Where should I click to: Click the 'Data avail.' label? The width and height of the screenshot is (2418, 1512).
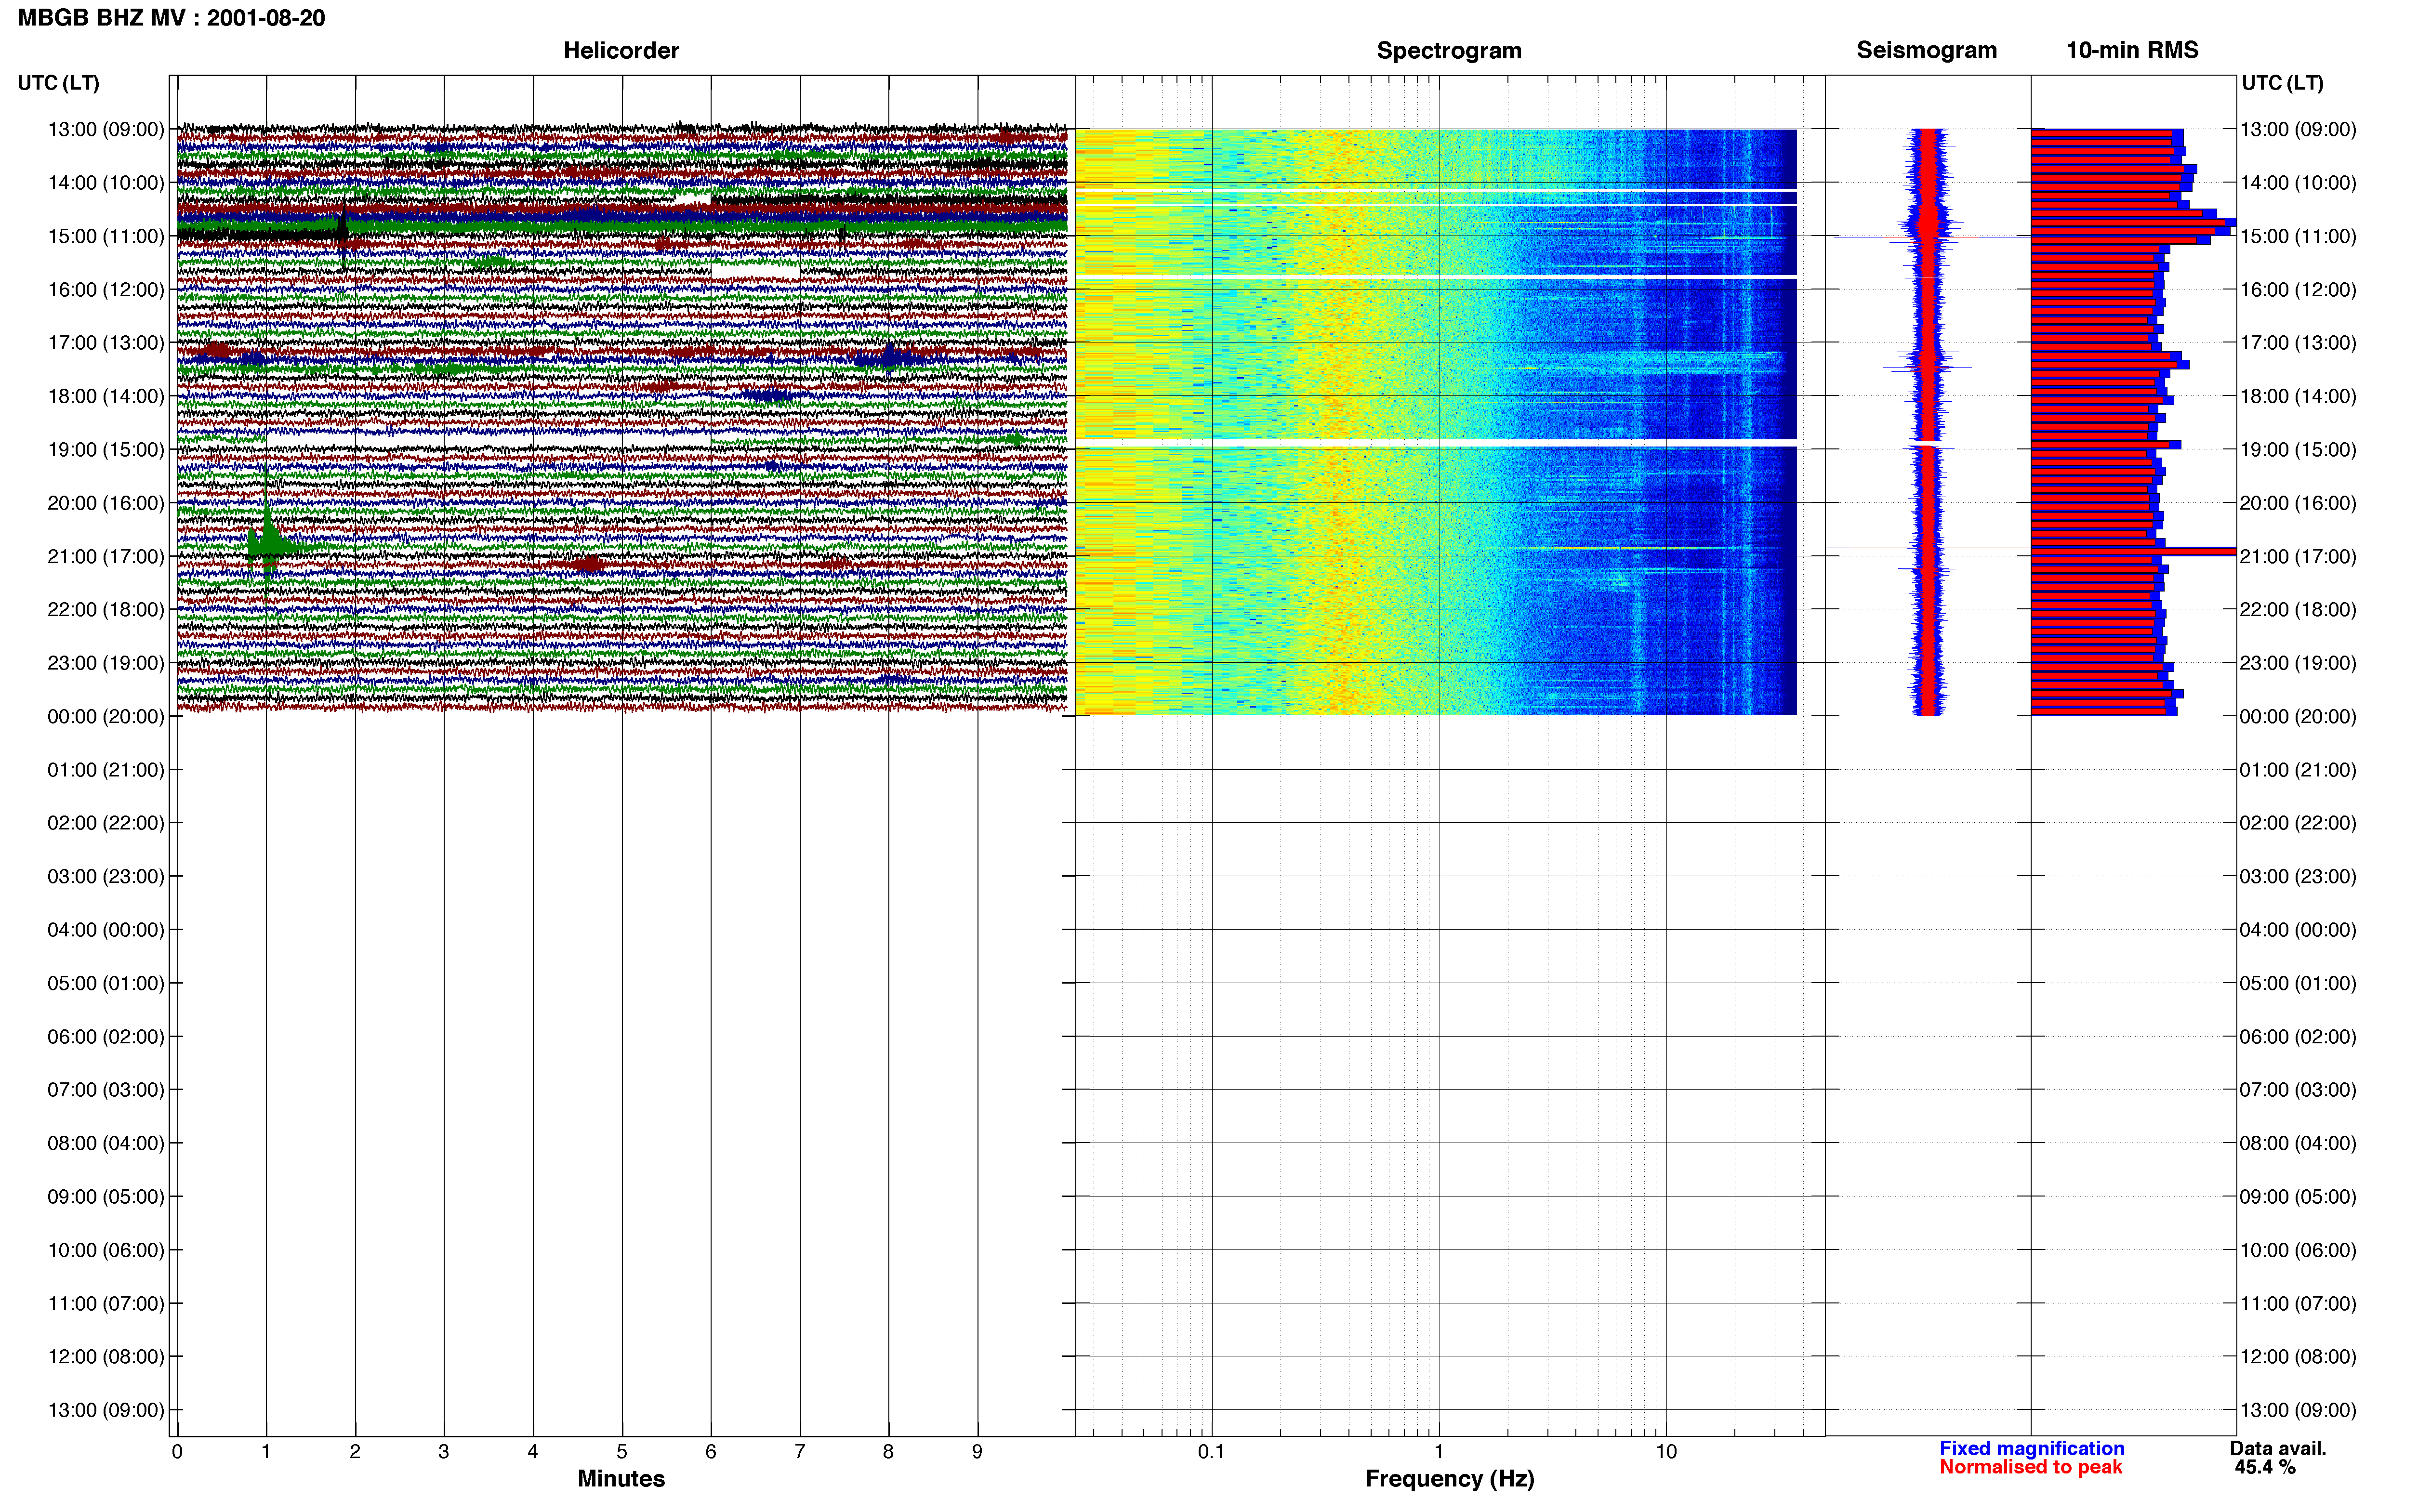(x=2278, y=1448)
